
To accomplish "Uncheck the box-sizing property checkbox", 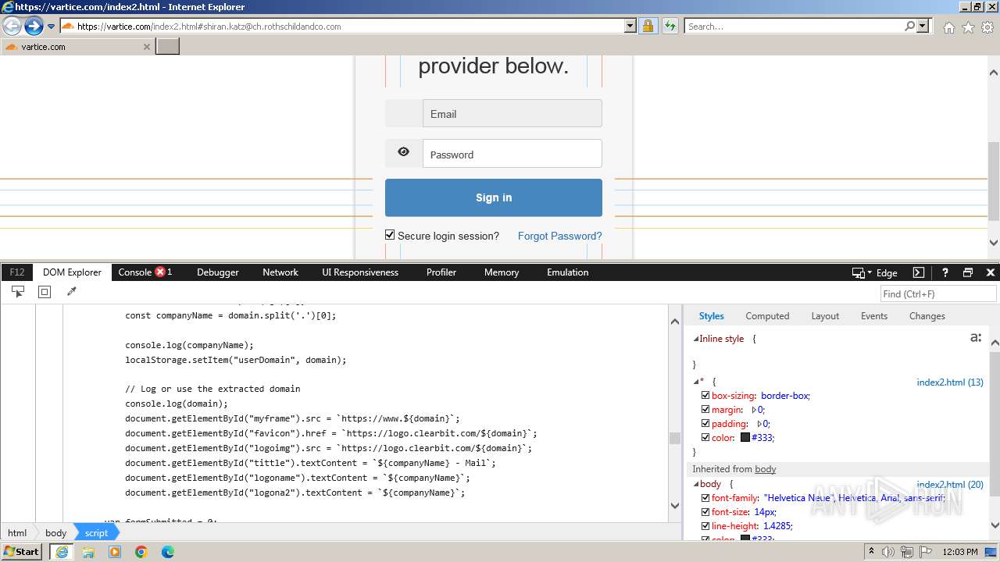I will (x=705, y=396).
